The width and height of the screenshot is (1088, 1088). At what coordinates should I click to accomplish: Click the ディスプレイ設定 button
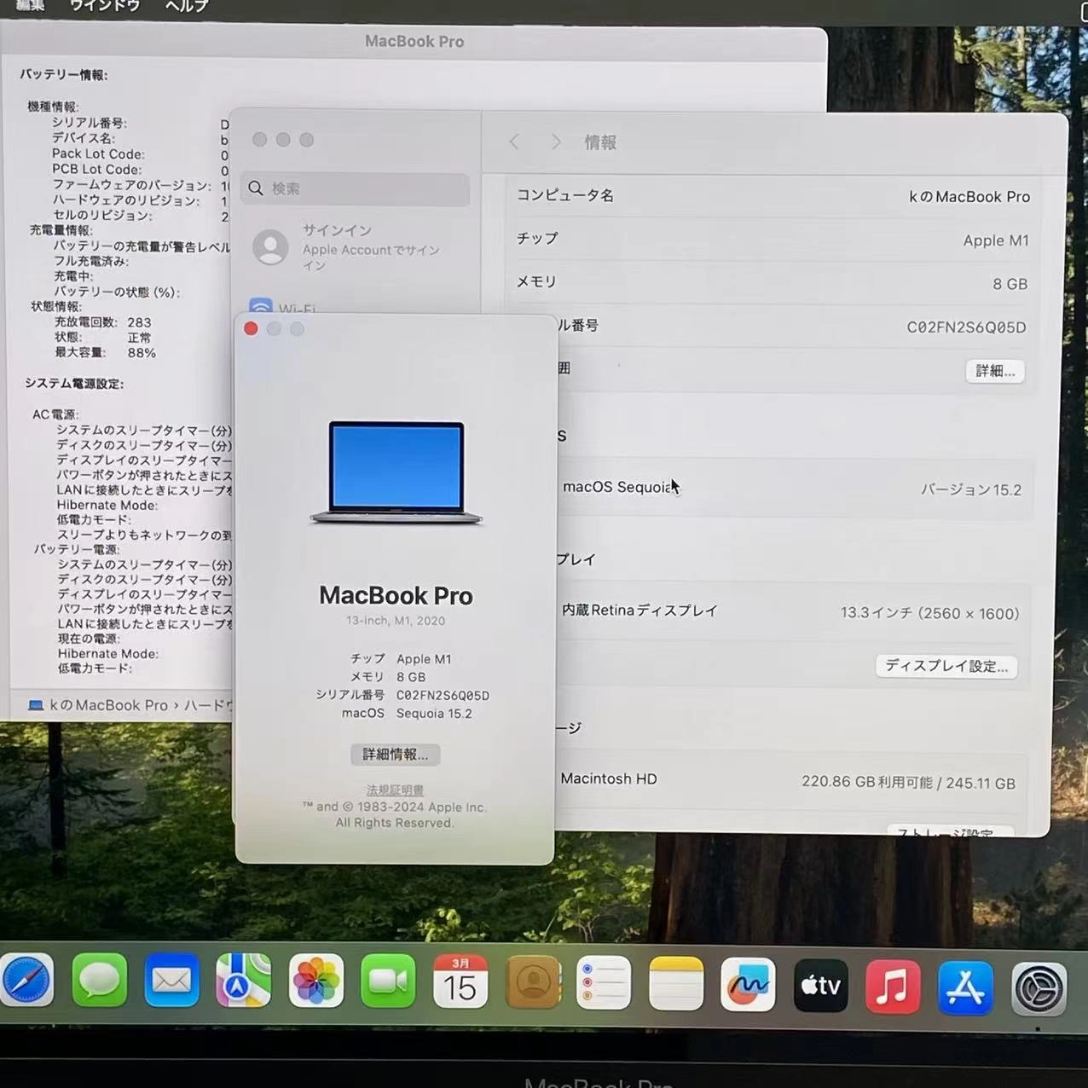946,666
